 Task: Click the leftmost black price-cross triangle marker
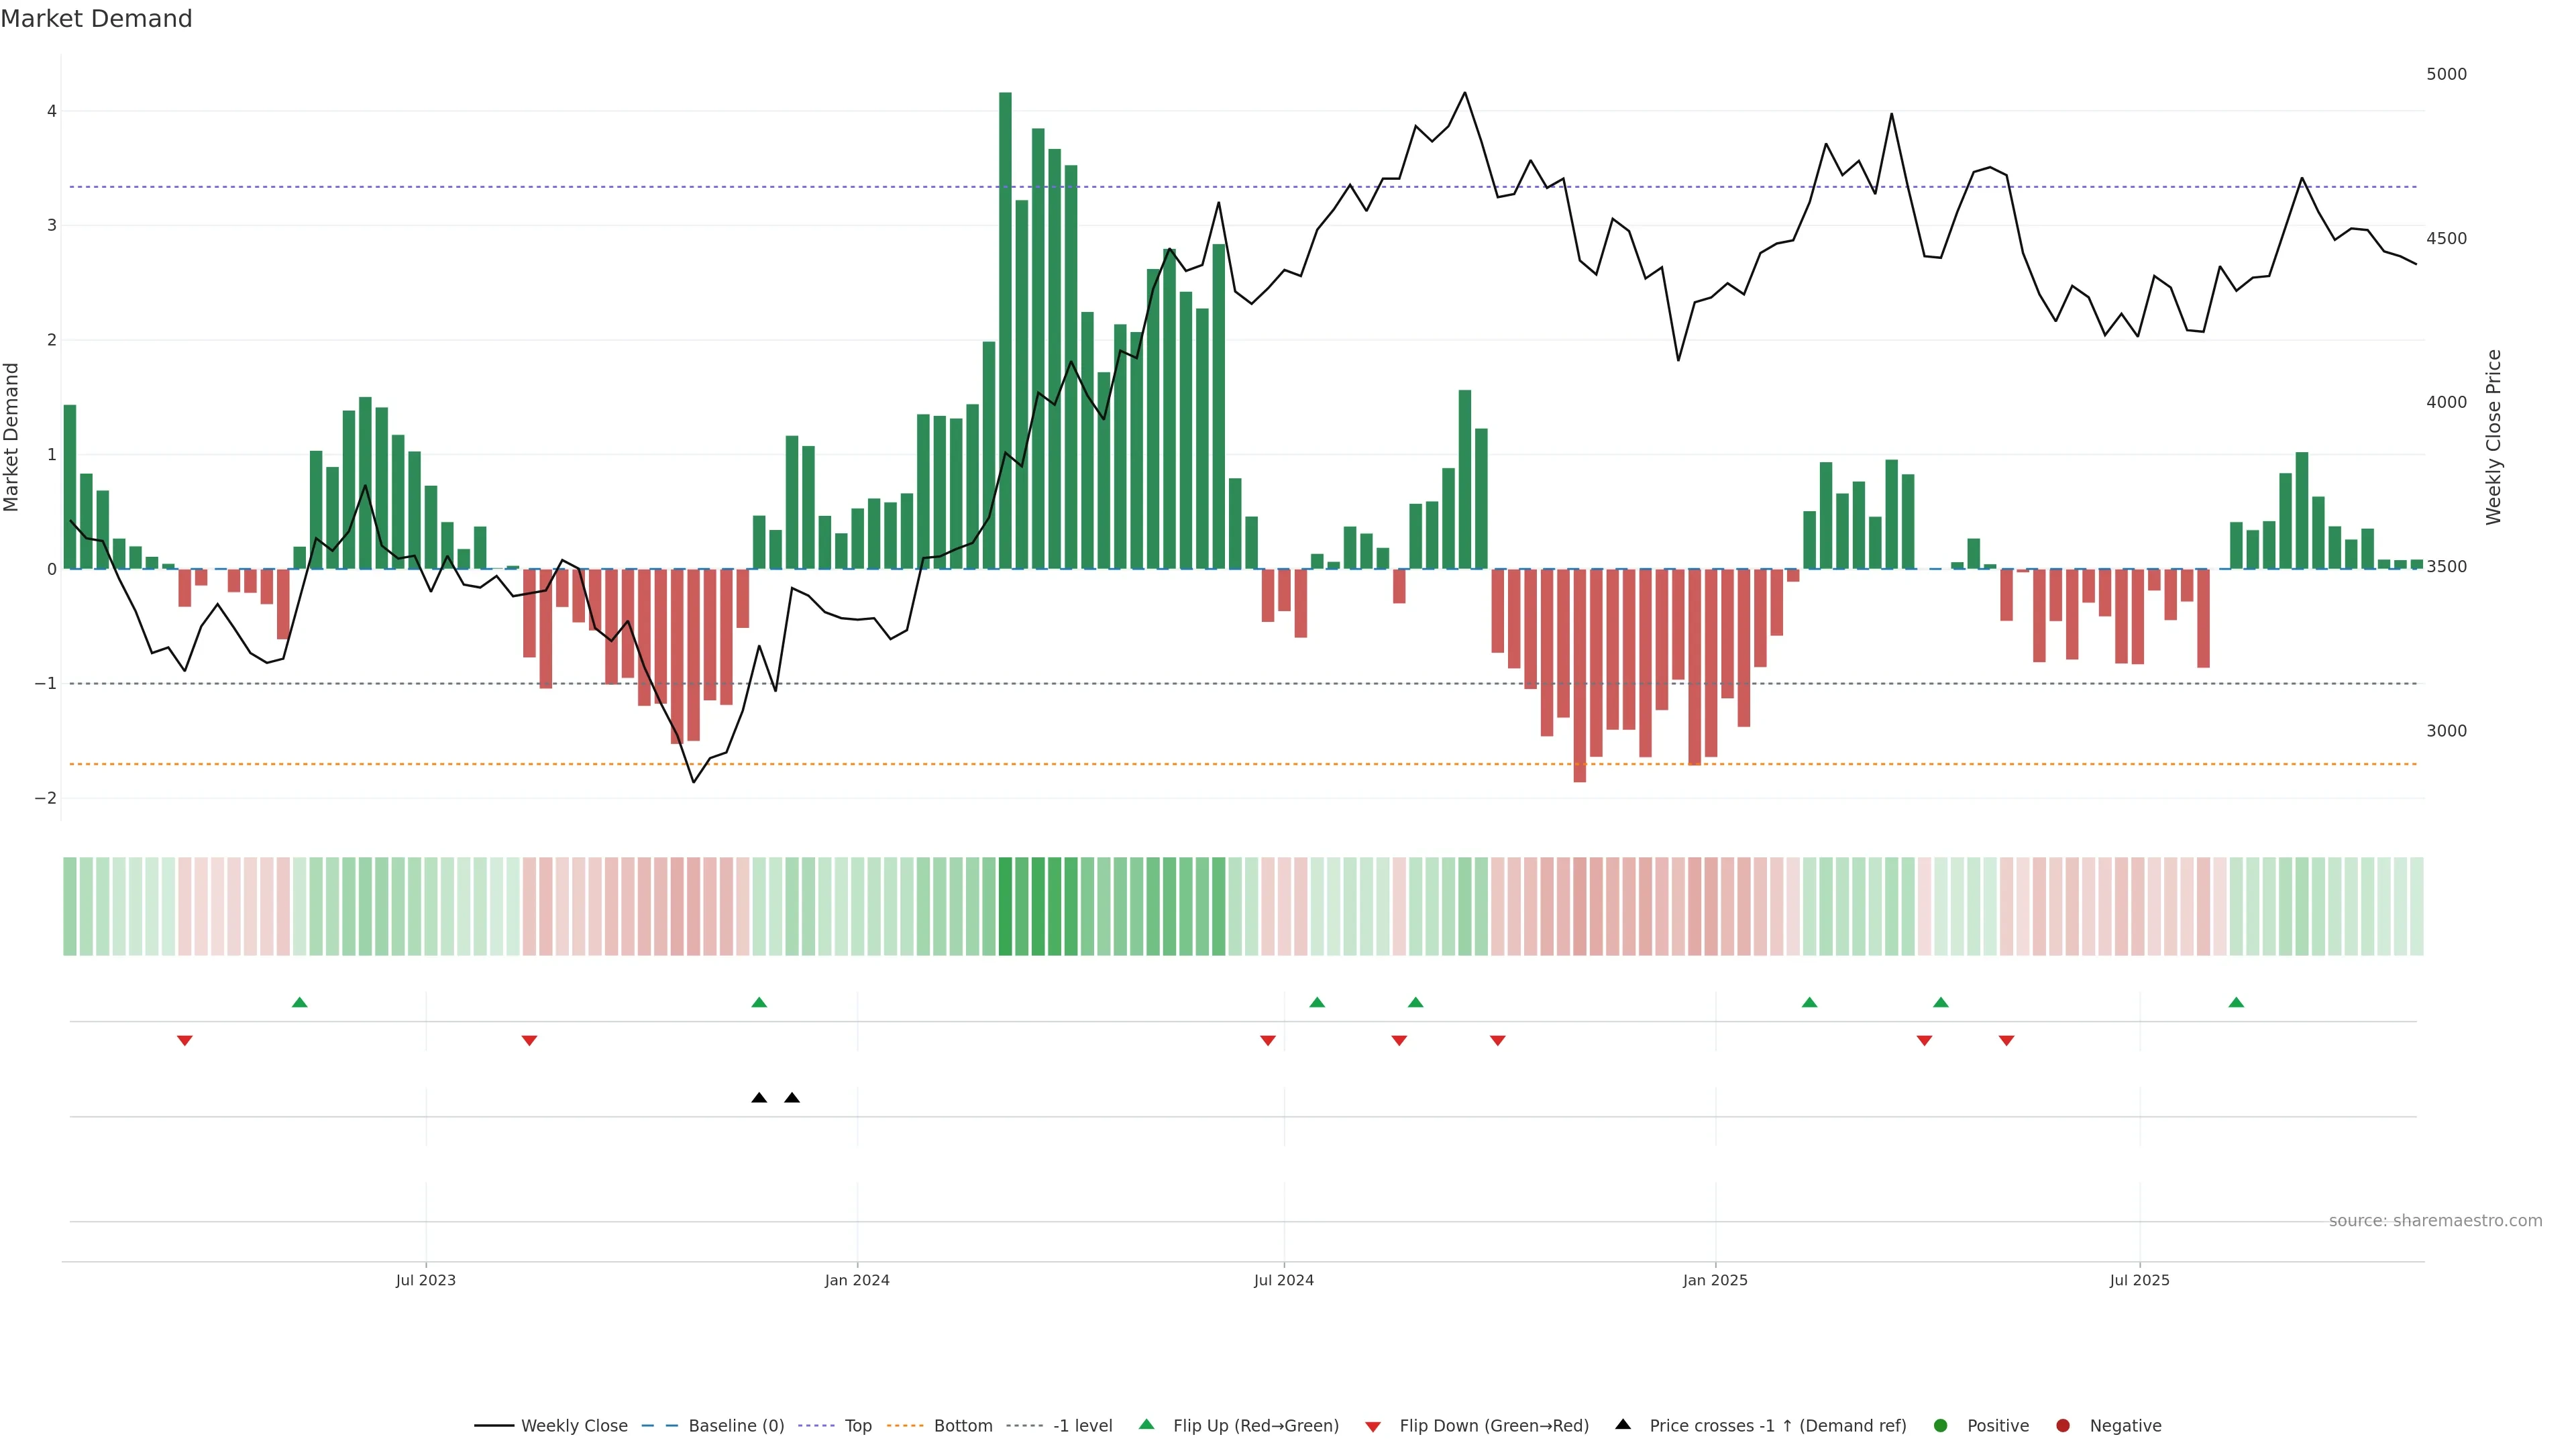click(759, 1098)
